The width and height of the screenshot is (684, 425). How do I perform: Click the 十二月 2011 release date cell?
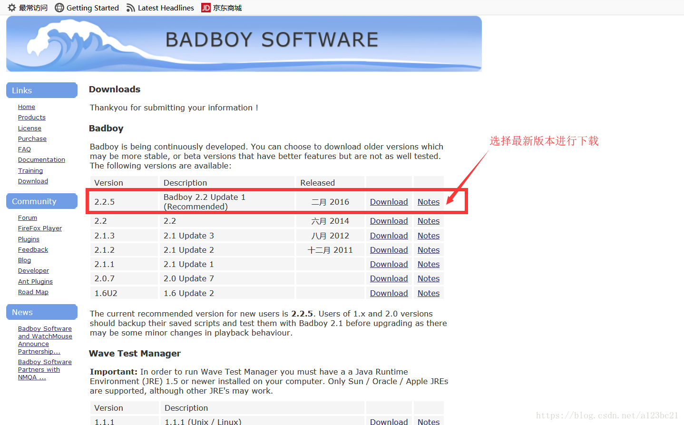330,250
